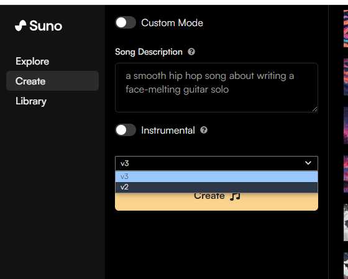Enable the Instrumental toggle
The height and width of the screenshot is (279, 348).
[126, 130]
